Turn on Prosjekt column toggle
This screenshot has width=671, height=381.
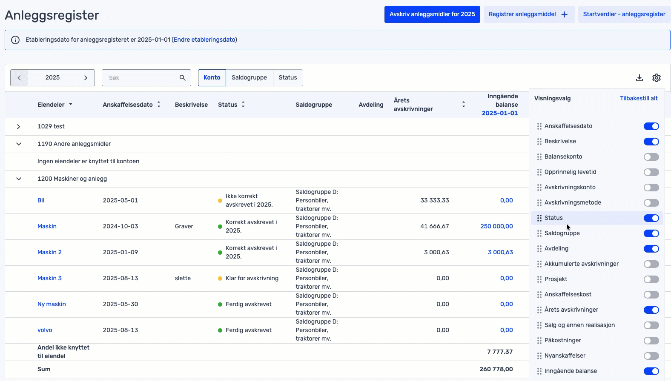point(651,279)
